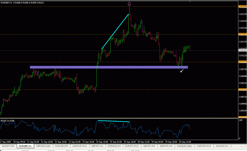Click the 0.91225 price scale label
The height and width of the screenshot is (151, 247).
pyautogui.click(x=243, y=56)
